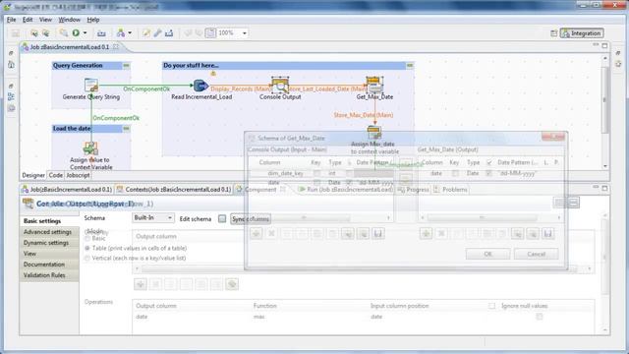Viewport: 629px width, 354px height.
Task: Select the Console Output component
Action: 280,86
